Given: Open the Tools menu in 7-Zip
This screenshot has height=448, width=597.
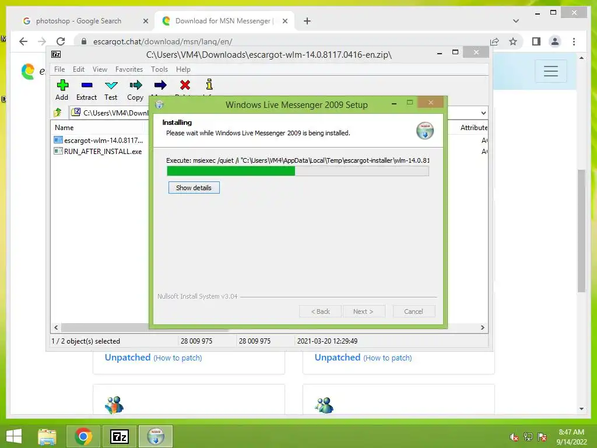Looking at the screenshot, I should click(159, 69).
